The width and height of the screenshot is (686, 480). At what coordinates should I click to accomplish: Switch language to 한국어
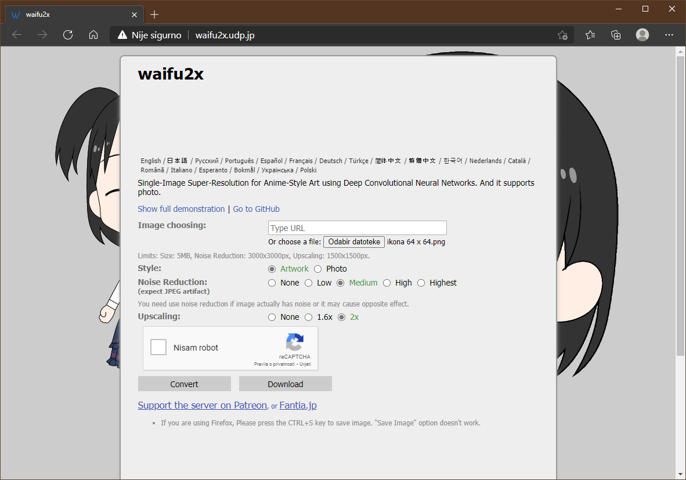(453, 161)
